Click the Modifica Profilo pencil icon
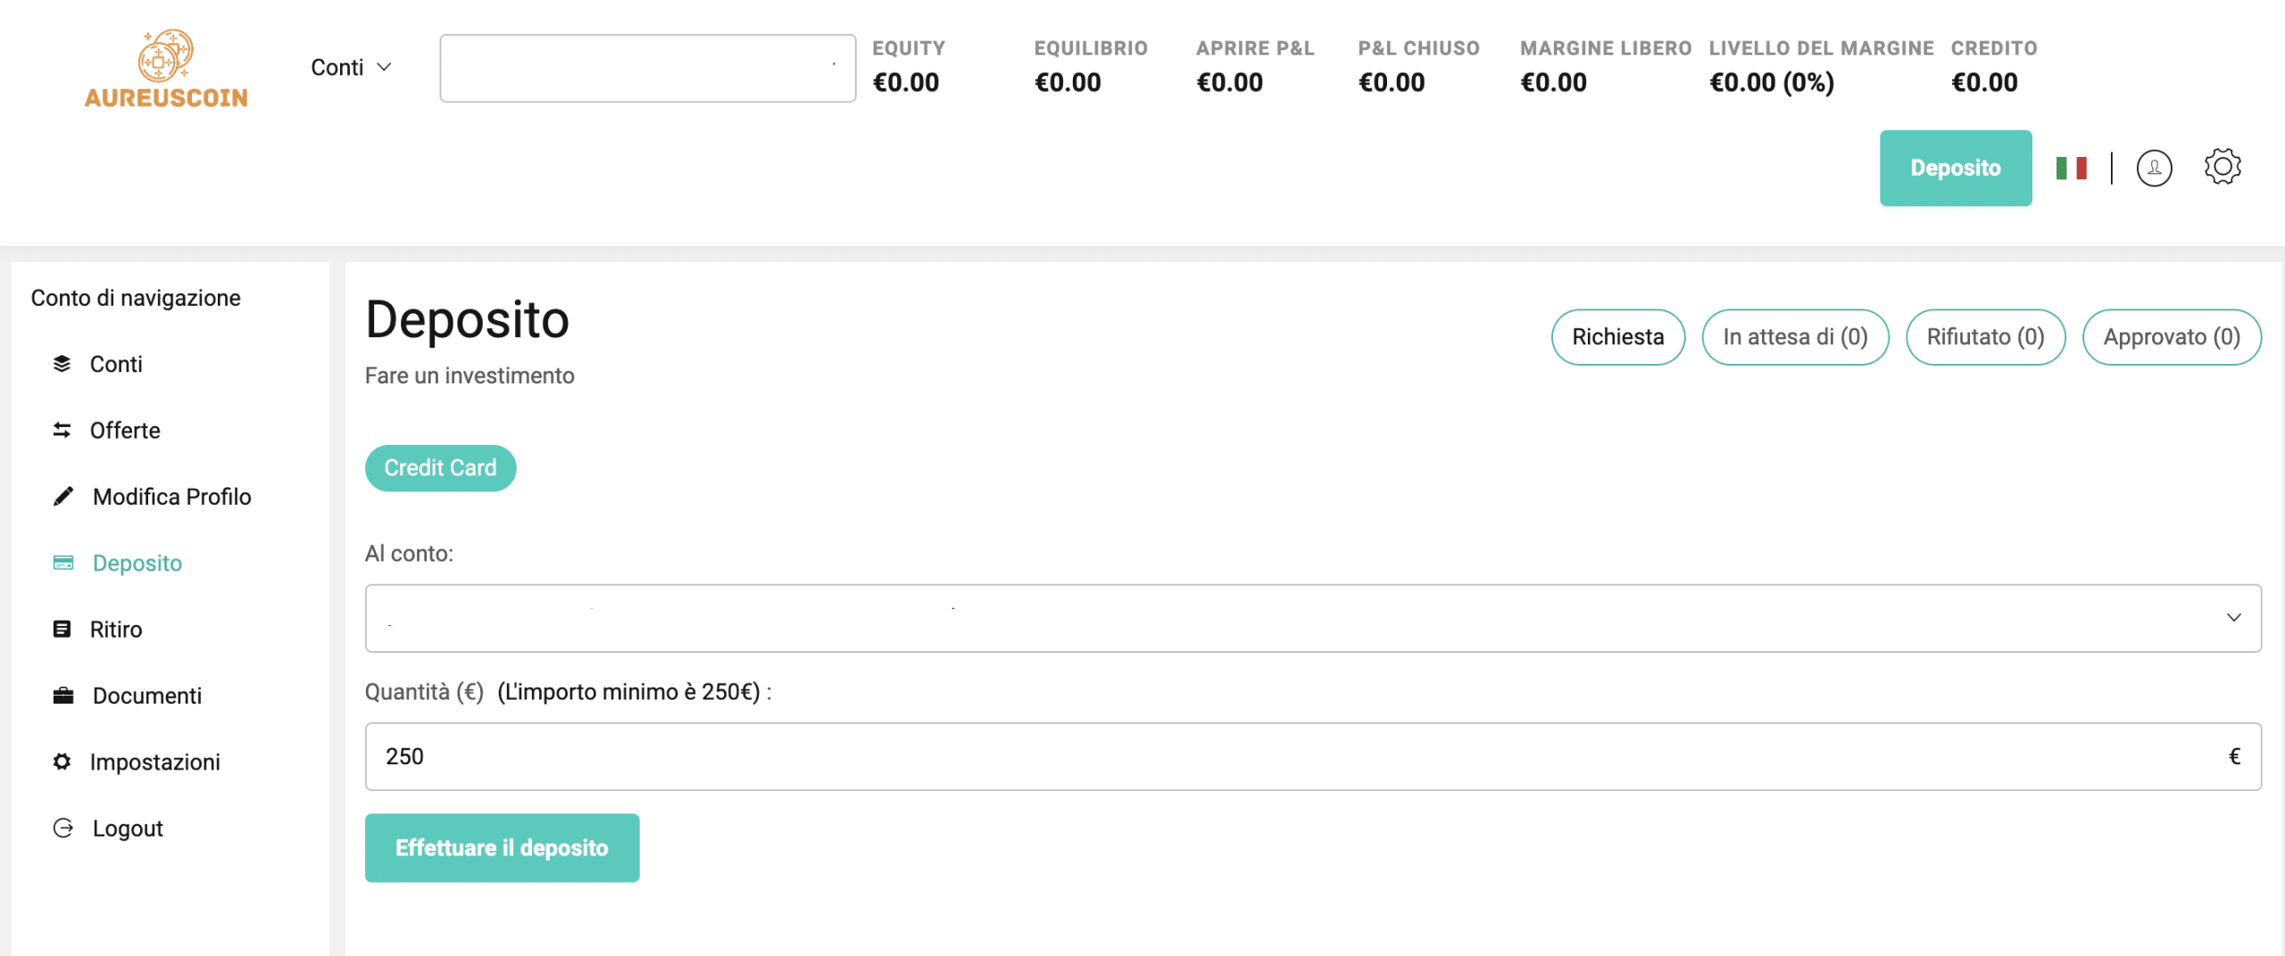The height and width of the screenshot is (956, 2285). pos(63,497)
